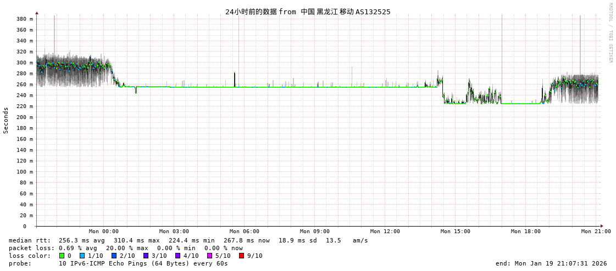Click the red 9/10 loss swatch

241,256
